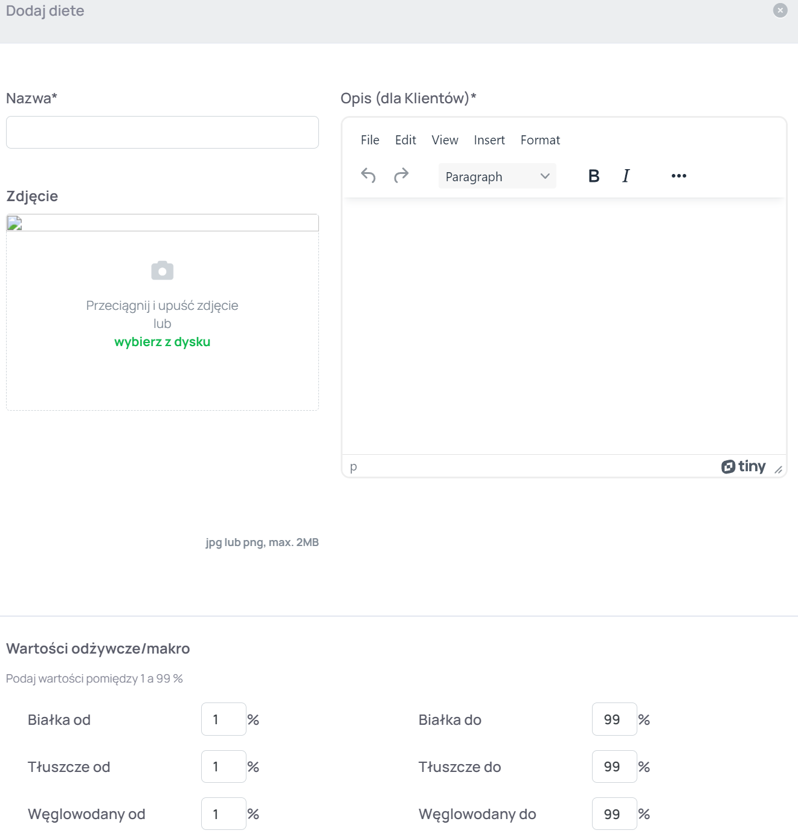Open the Insert menu in editor
Screen dimensions: 798x839
click(x=489, y=140)
